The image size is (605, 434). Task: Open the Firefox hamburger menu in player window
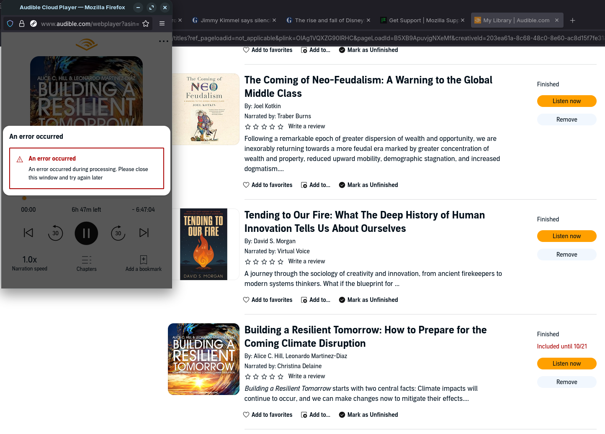coord(162,23)
